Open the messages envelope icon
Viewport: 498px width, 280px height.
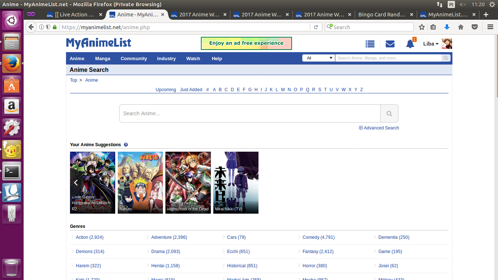click(x=390, y=44)
